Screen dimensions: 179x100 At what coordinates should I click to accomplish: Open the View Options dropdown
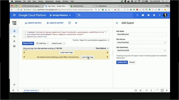[102, 48]
